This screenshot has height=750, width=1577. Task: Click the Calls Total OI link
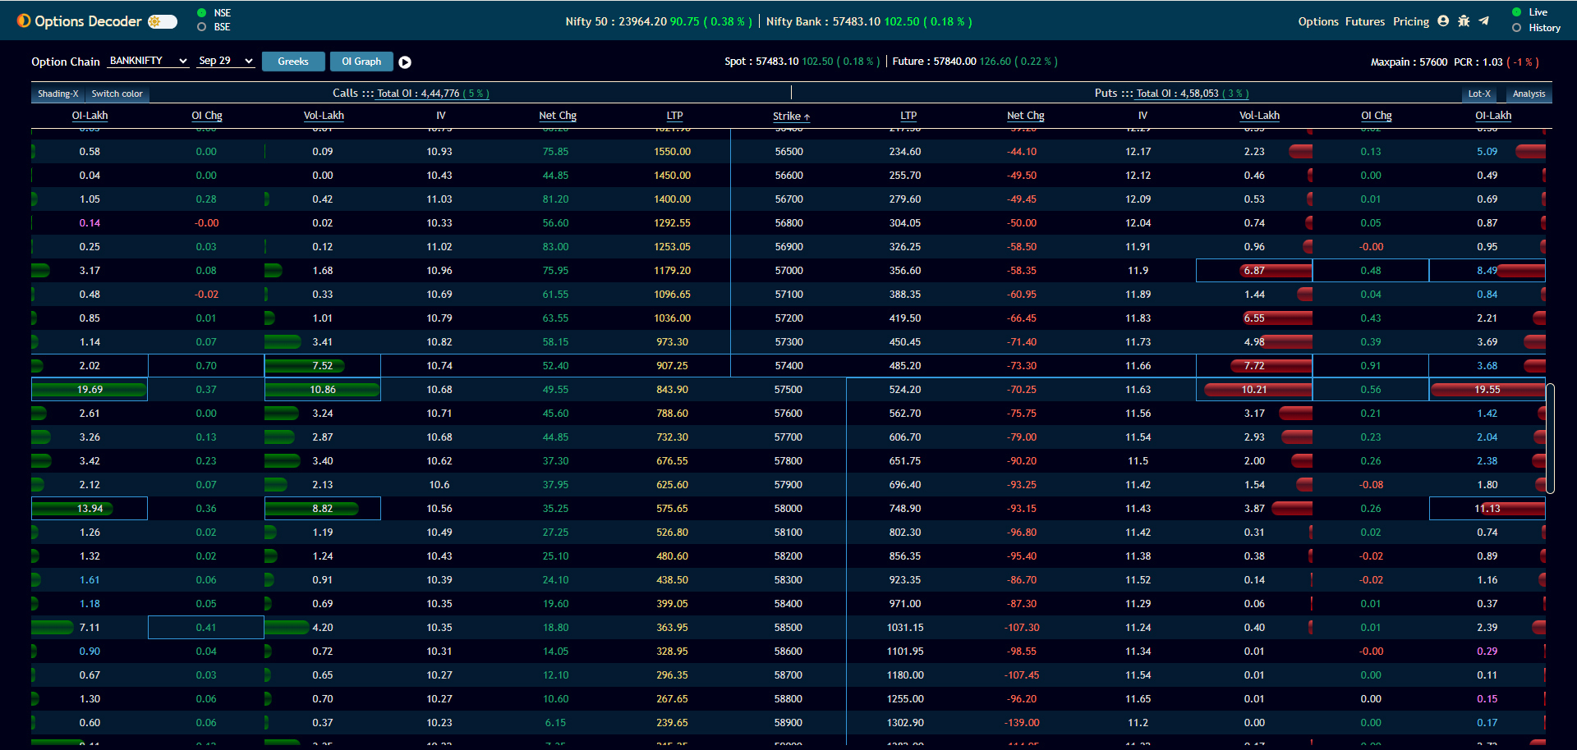pos(433,94)
